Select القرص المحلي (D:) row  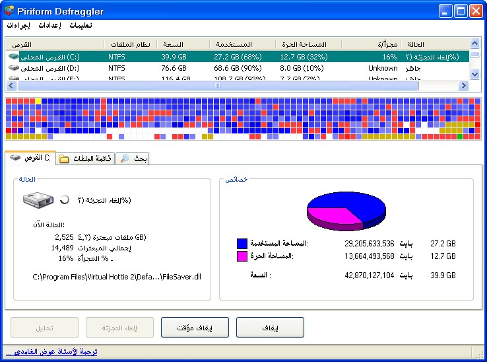pyautogui.click(x=238, y=68)
